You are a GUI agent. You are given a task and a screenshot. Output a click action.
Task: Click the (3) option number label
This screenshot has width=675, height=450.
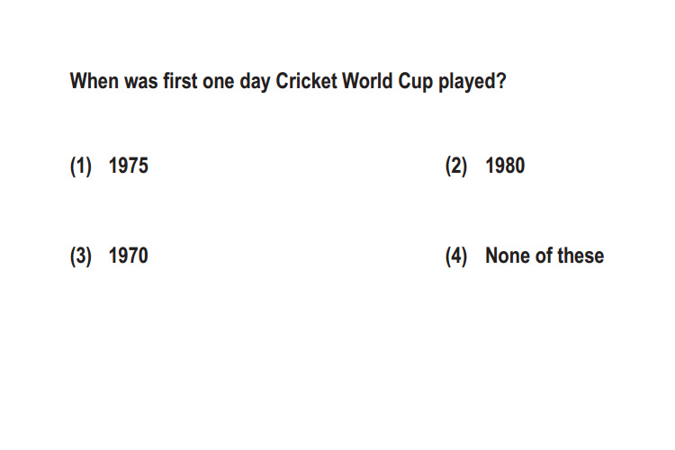point(81,256)
